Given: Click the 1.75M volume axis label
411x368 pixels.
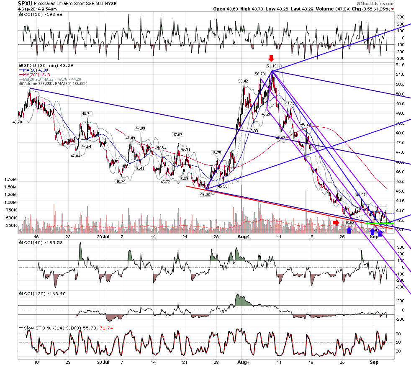Looking at the screenshot, I should pyautogui.click(x=10, y=180).
